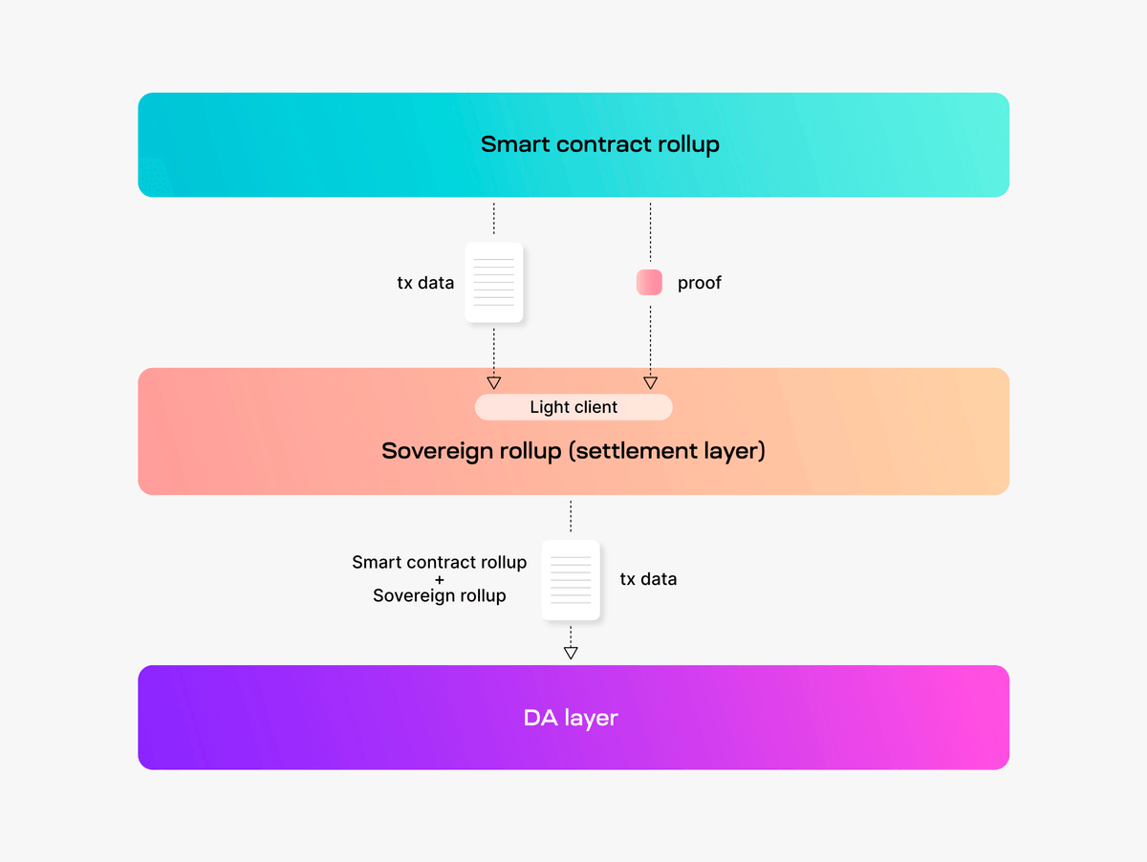Screen dimensions: 1147x862
Task: Click the document icon above the DA layer
Action: pyautogui.click(x=571, y=580)
